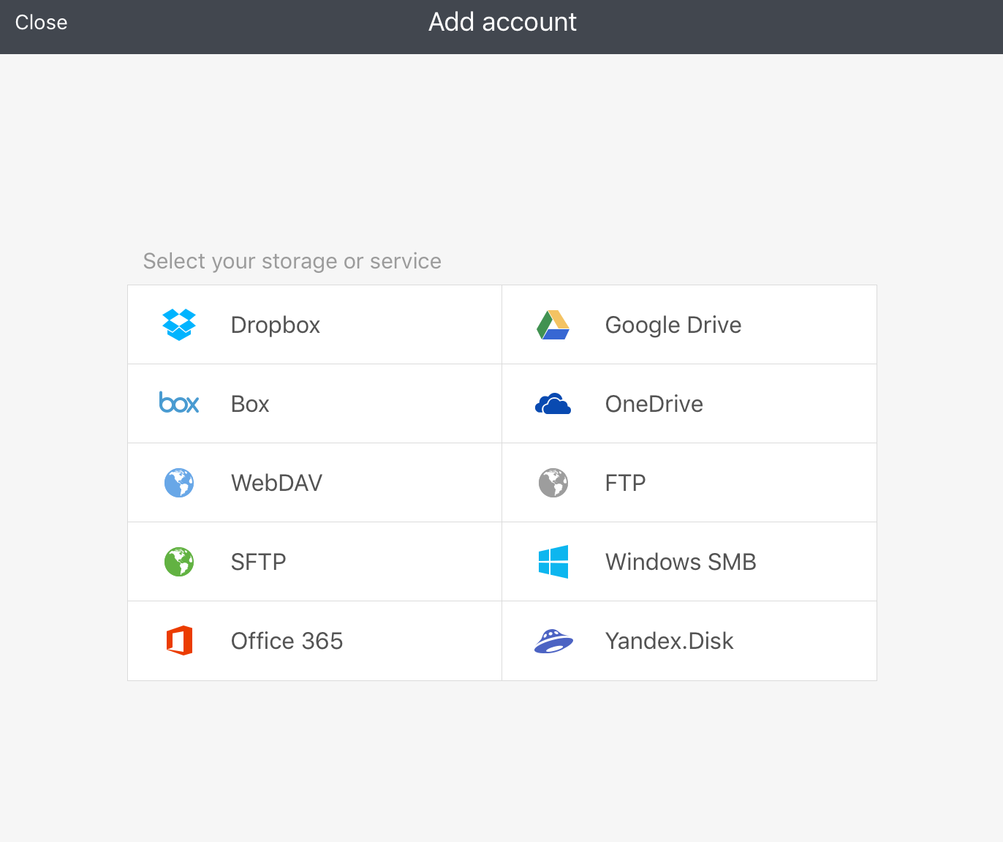
Task: Choose the Yandex.Disk label
Action: click(670, 641)
